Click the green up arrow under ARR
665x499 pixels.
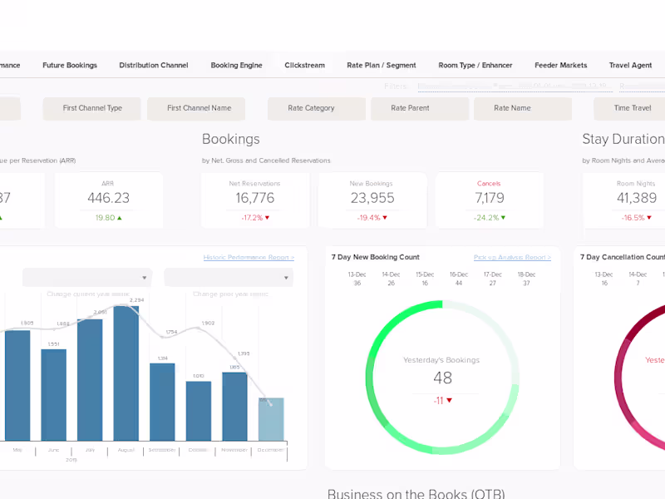tap(120, 218)
